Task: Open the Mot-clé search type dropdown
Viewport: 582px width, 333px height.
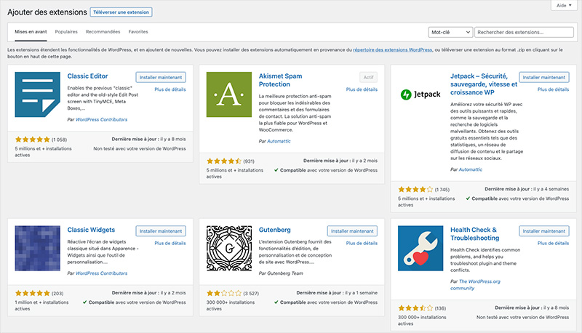Action: (450, 32)
